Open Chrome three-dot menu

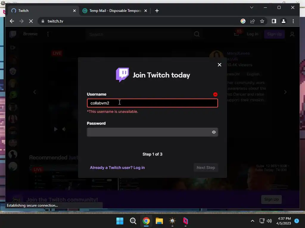[293, 21]
